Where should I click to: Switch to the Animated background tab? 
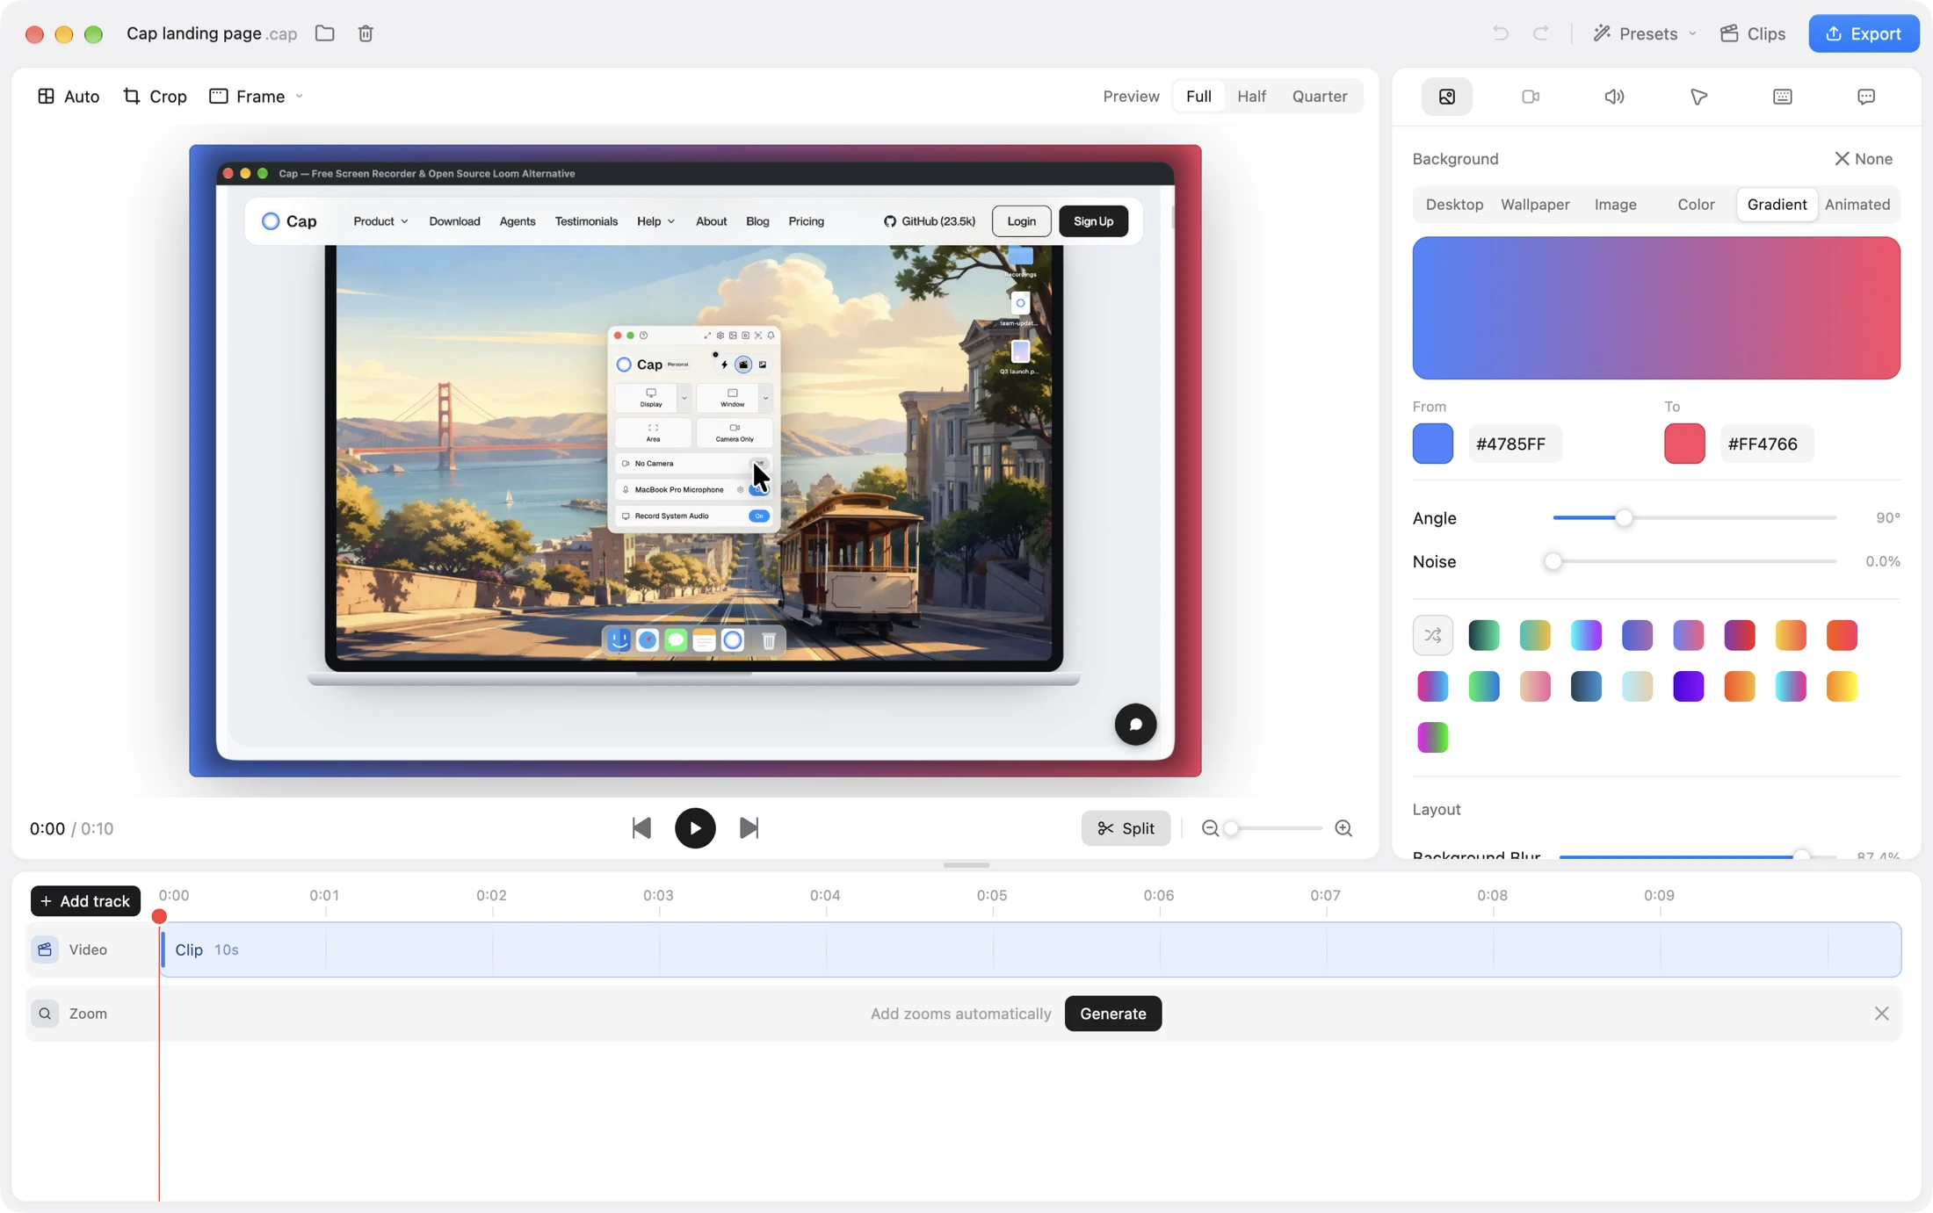coord(1857,205)
